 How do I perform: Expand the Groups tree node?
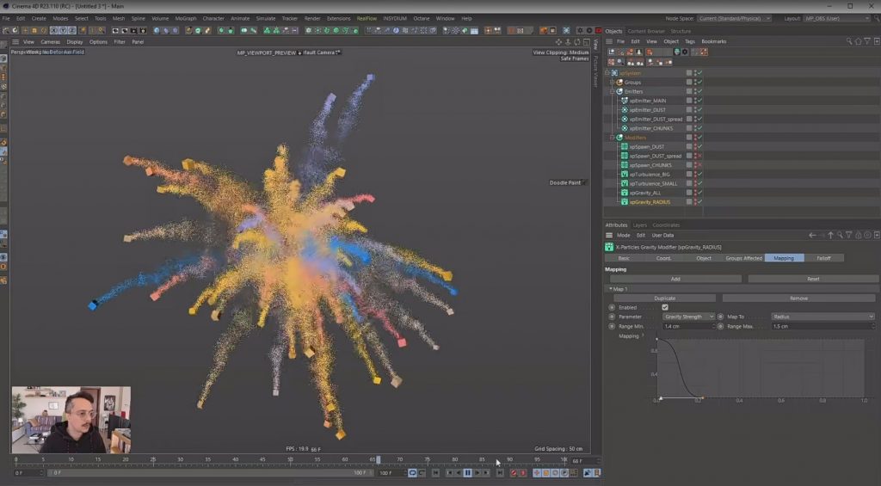pyautogui.click(x=613, y=82)
